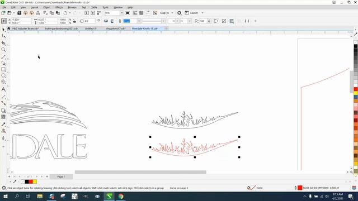The width and height of the screenshot is (358, 201).
Task: Expand the Launch dropdown arrow
Action: [202, 13]
